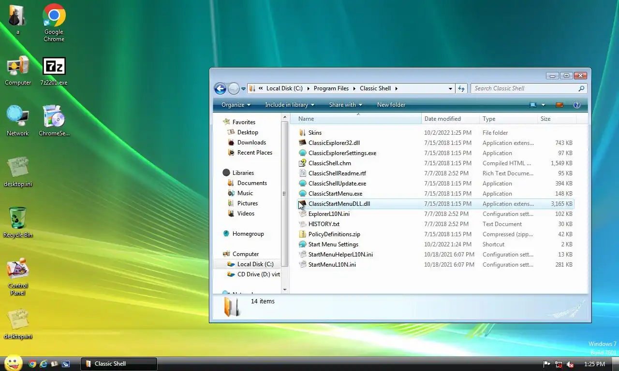The image size is (619, 371).
Task: Open the Share with dropdown
Action: click(x=346, y=105)
